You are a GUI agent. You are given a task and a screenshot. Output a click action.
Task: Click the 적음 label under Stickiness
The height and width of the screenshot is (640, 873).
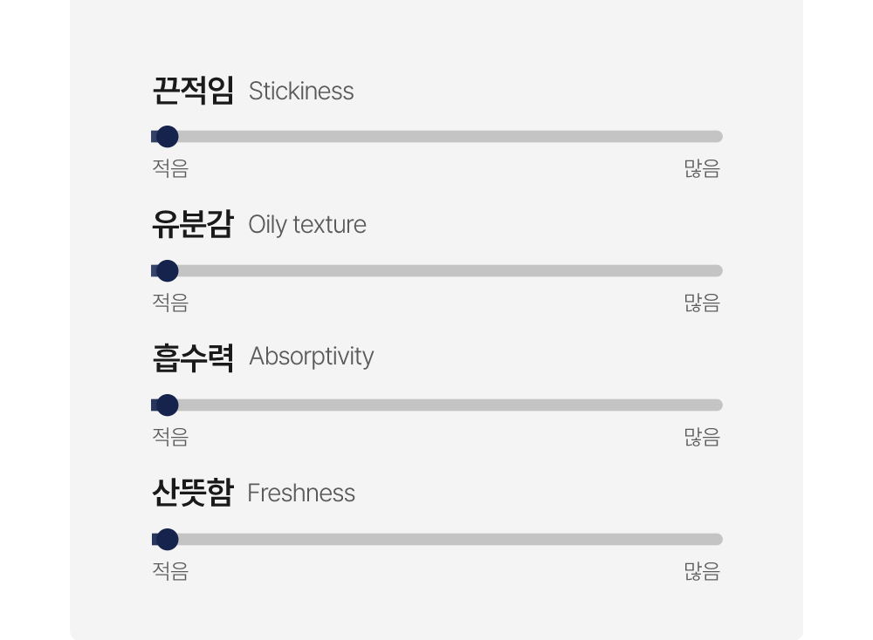pos(170,169)
